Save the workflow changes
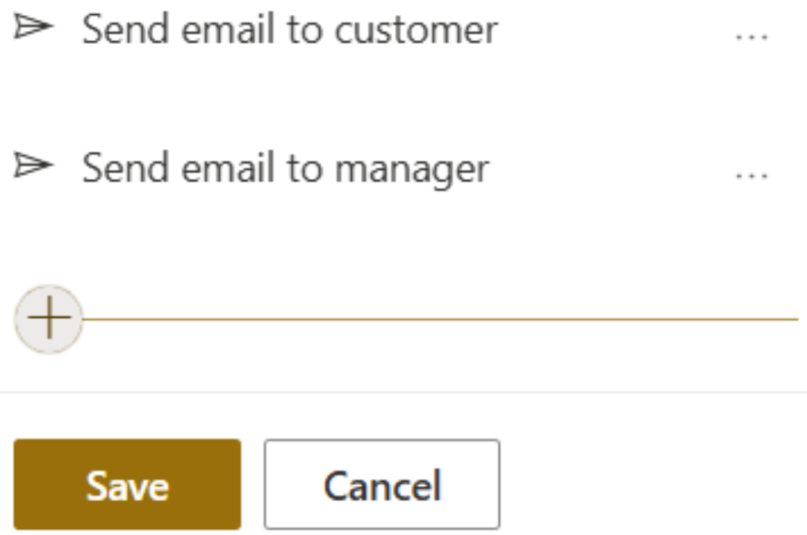The image size is (807, 535). point(127,484)
